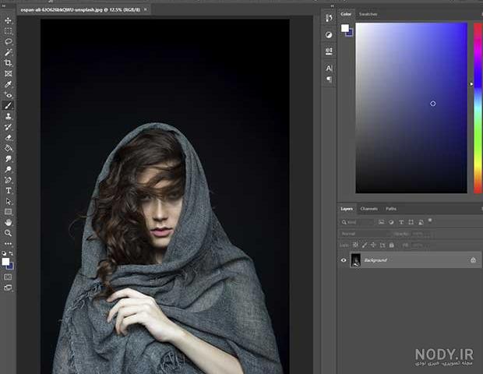Switch to the Swatches tab
The height and width of the screenshot is (374, 483).
tap(368, 14)
